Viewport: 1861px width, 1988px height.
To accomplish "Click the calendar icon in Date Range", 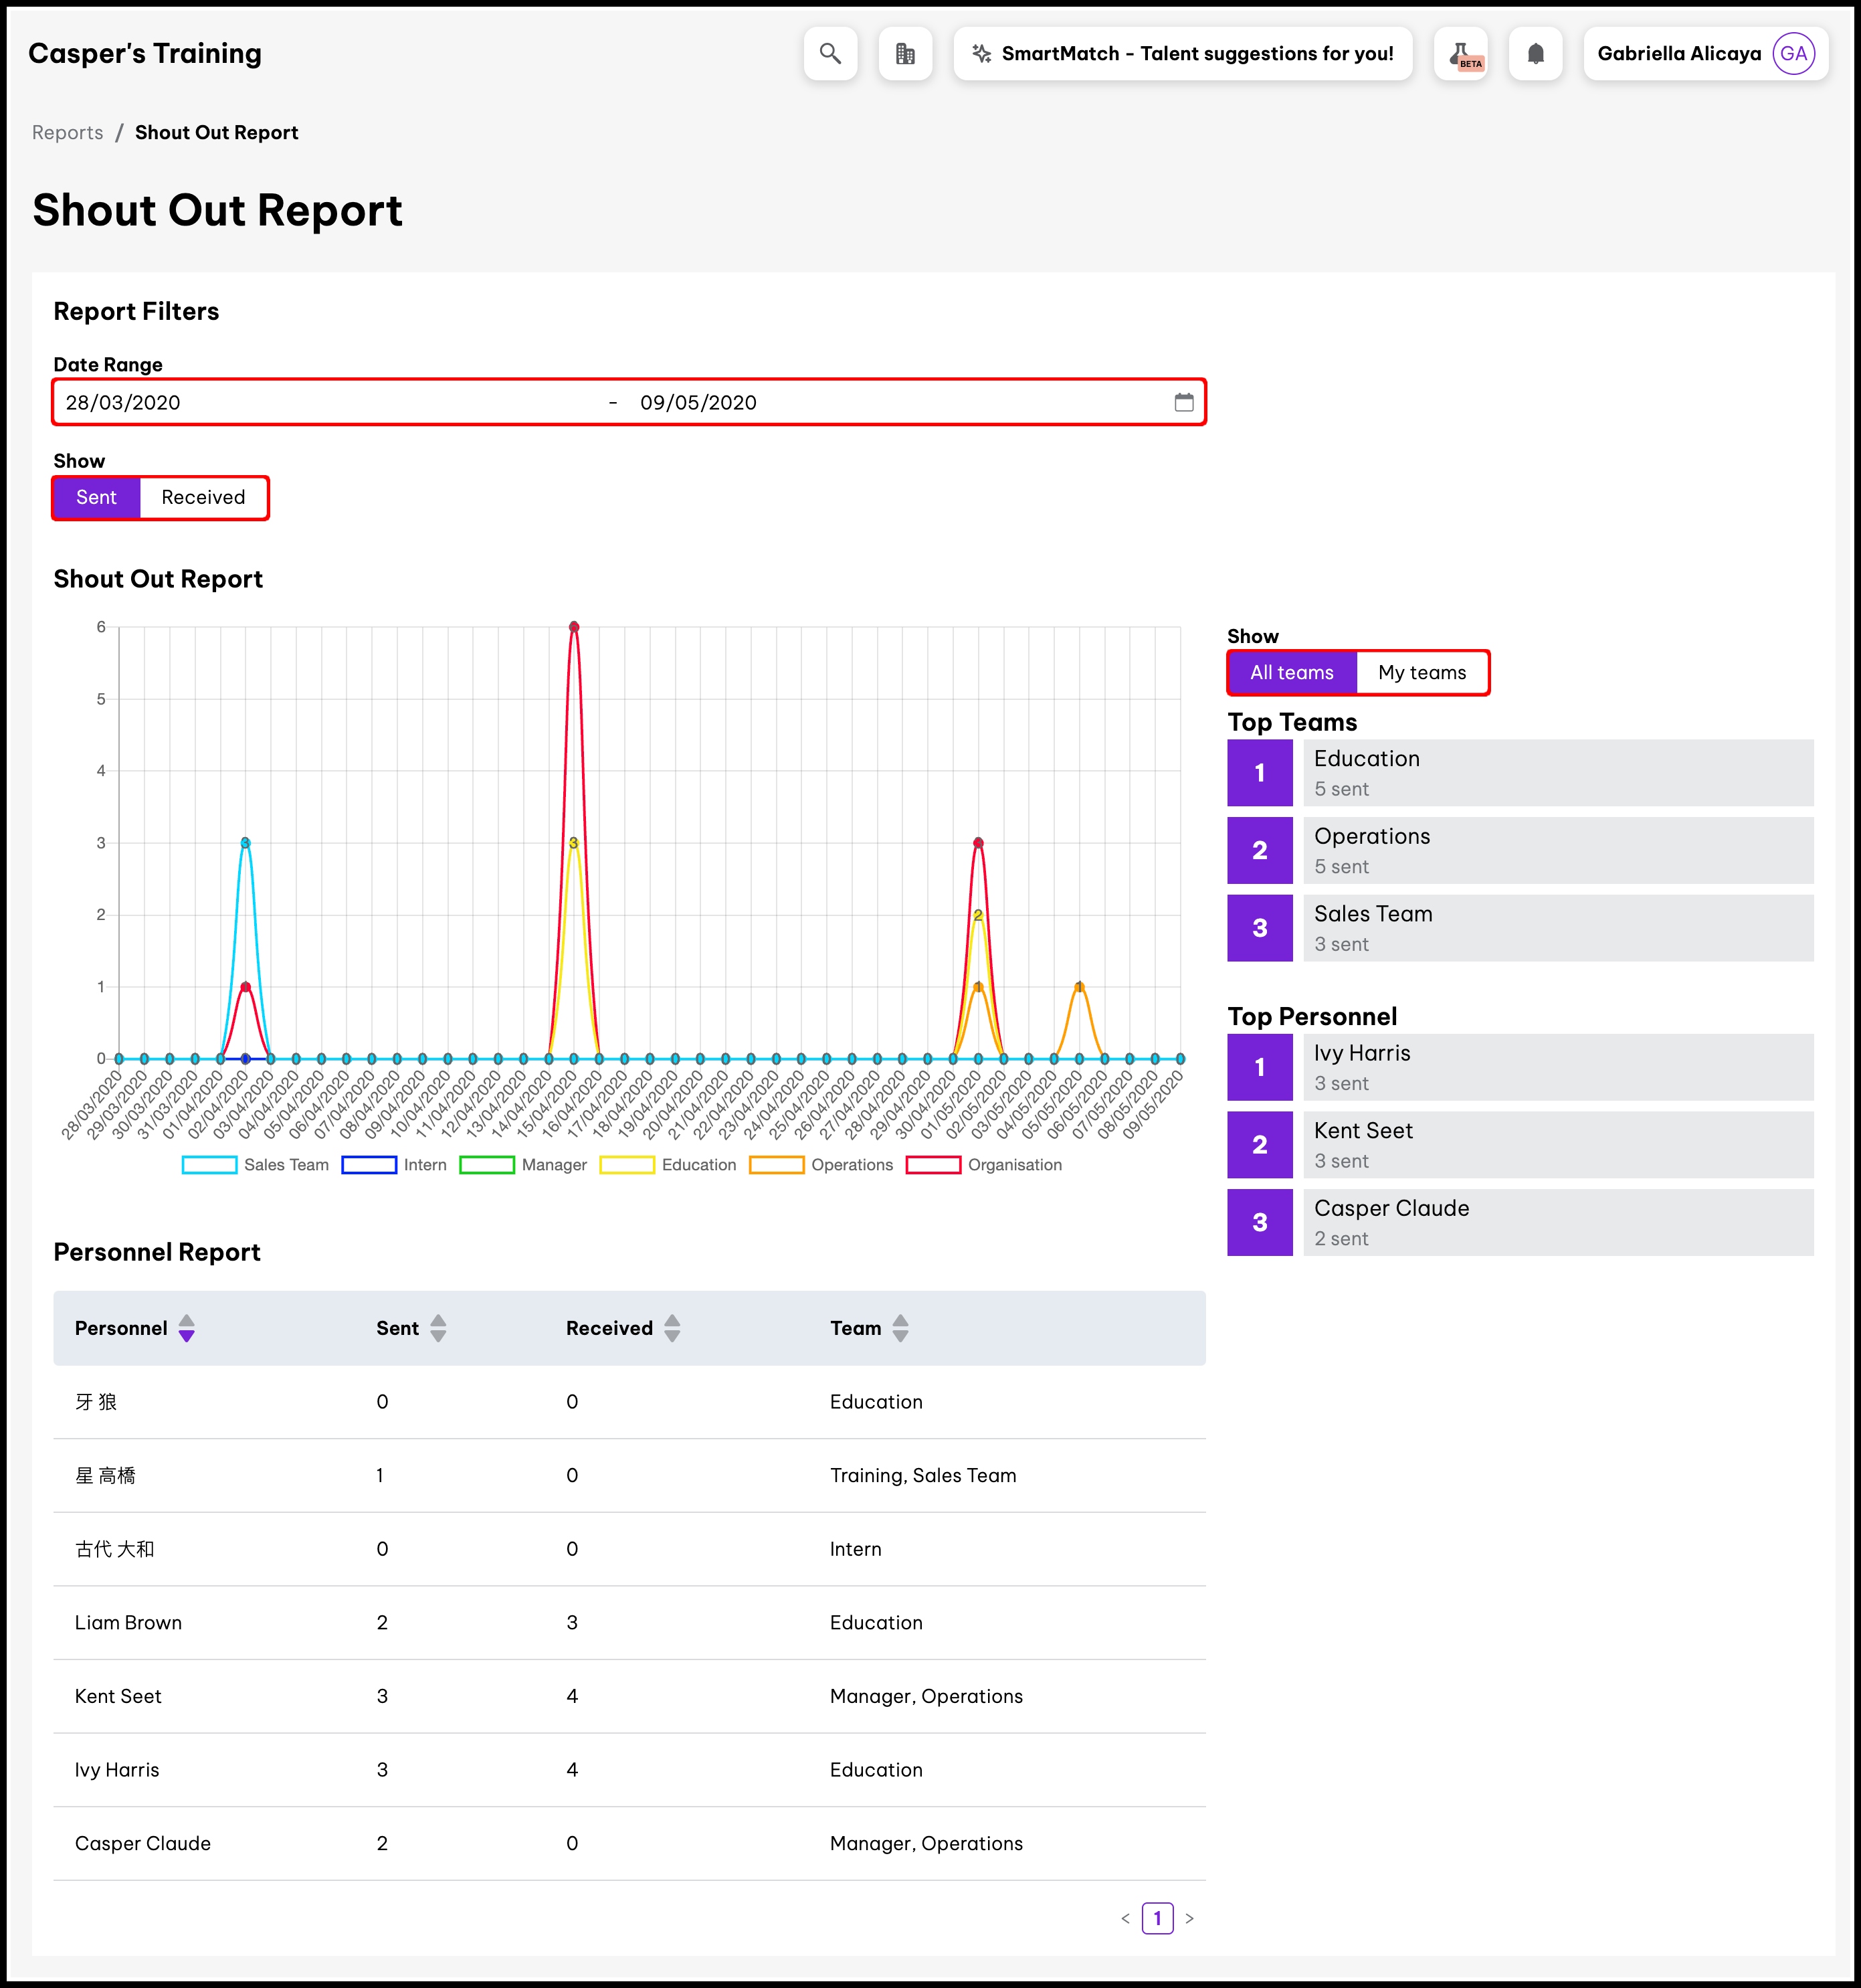I will point(1183,402).
